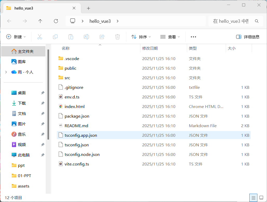Click the sidebar vertical scrollbar
Viewport: 267px width, 202px height.
click(48, 95)
